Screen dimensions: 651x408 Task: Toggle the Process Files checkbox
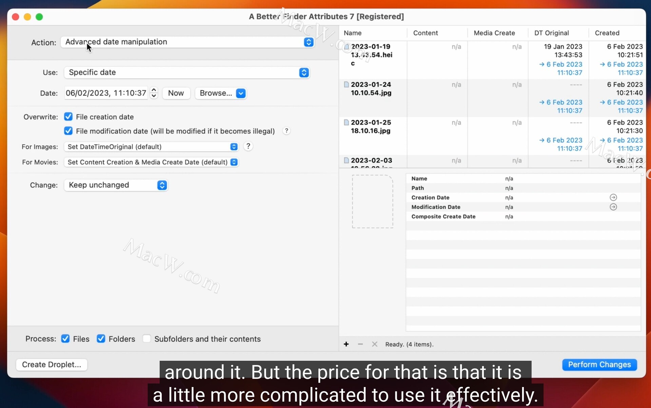pyautogui.click(x=65, y=339)
